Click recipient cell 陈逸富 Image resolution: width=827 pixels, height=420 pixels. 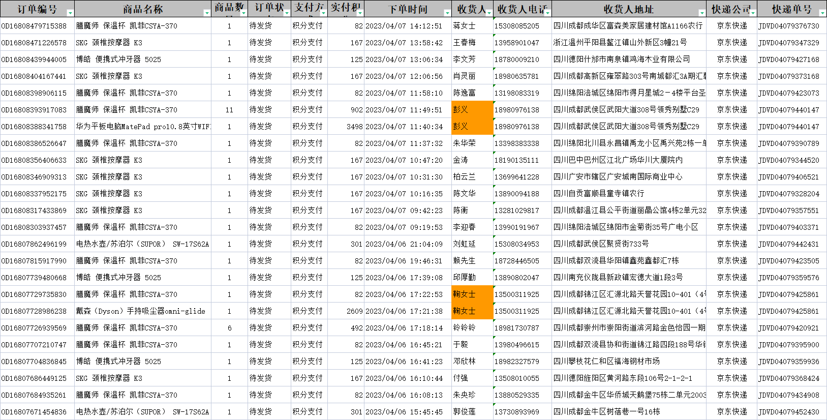472,93
